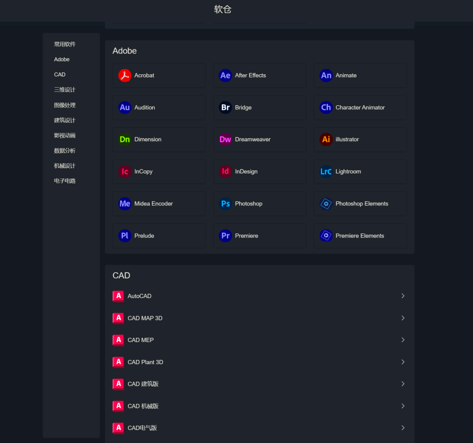Expand the AutoCAD row chevron

click(x=403, y=296)
